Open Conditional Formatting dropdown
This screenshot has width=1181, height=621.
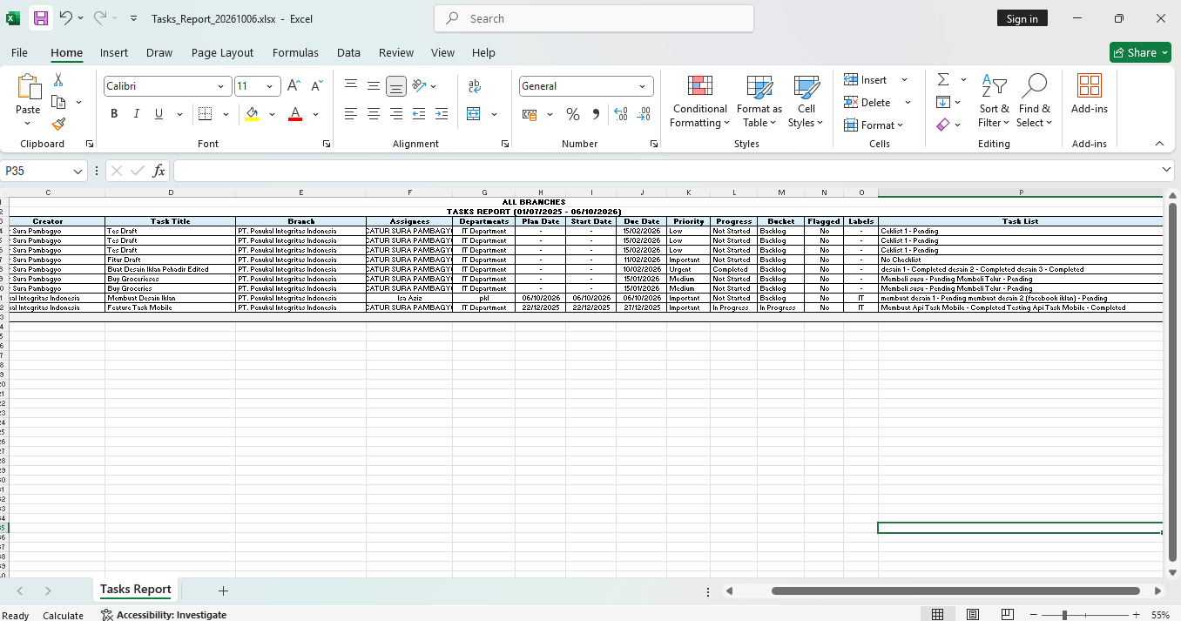pyautogui.click(x=699, y=103)
